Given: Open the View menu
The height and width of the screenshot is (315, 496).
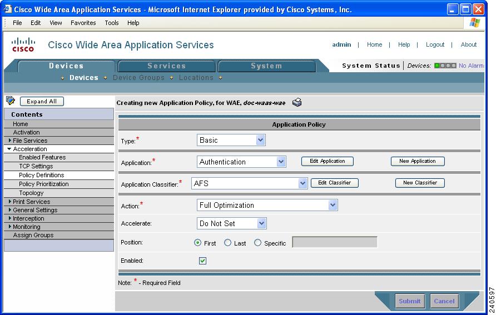Looking at the screenshot, I should coord(56,23).
